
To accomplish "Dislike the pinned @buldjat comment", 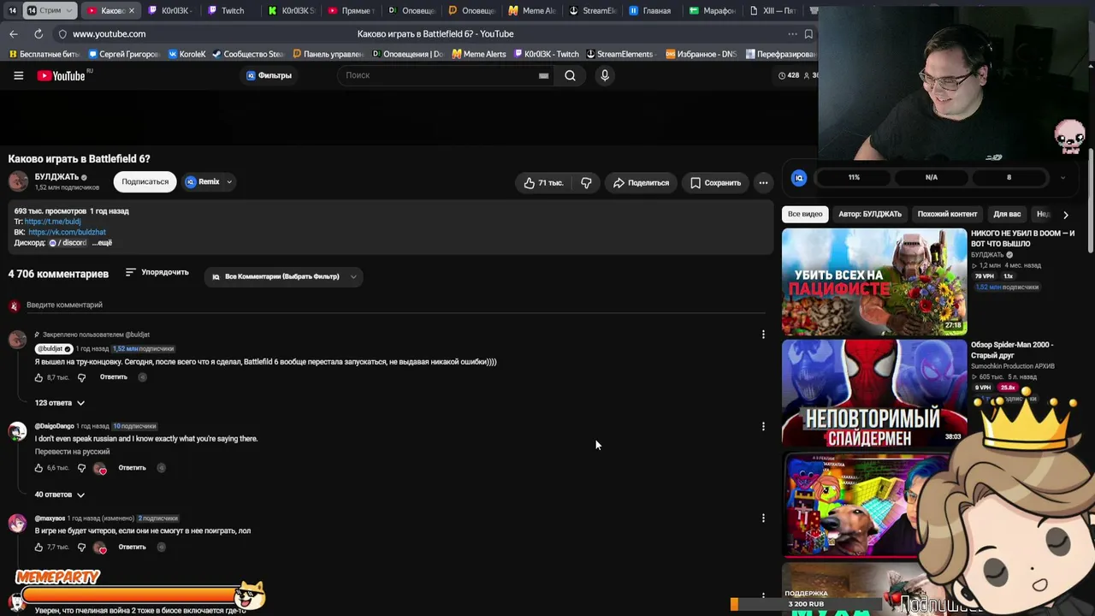I will point(81,377).
